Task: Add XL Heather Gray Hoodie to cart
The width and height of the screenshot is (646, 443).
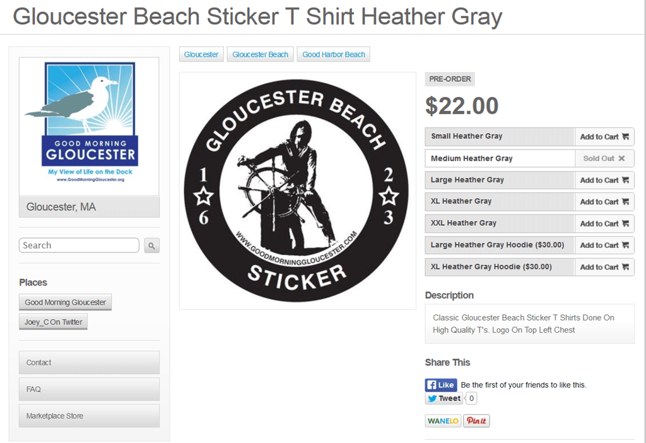Action: click(604, 267)
